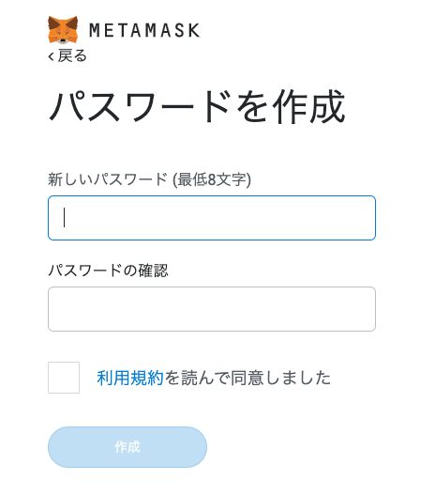Focus the 新しいパスワード input field
Viewport: 435px width, 496px height.
point(212,218)
